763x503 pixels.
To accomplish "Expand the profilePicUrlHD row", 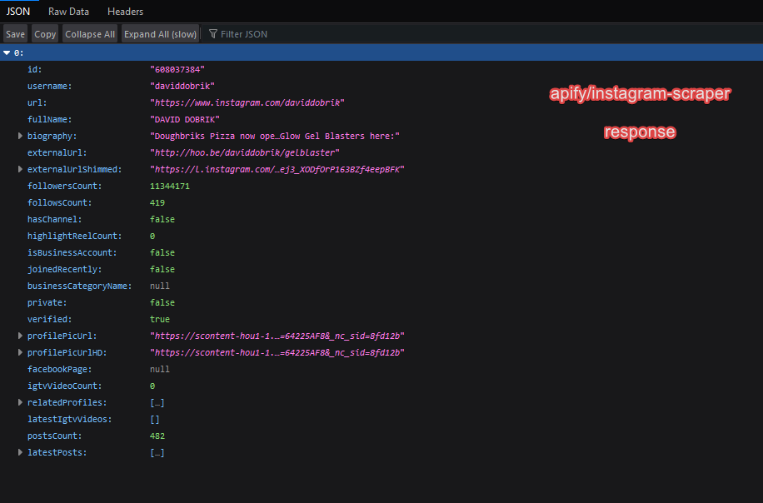I will point(21,352).
